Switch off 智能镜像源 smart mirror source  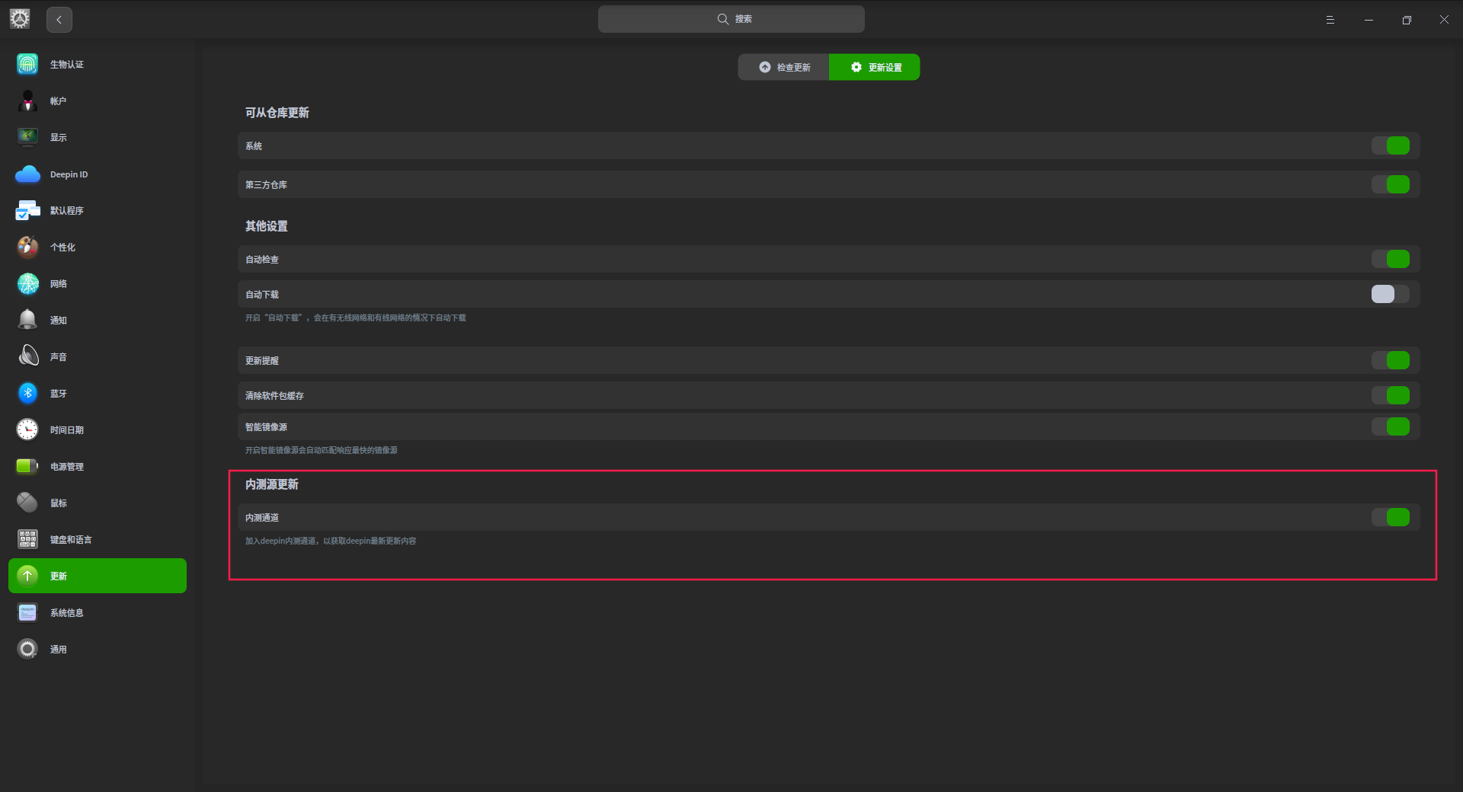point(1391,426)
